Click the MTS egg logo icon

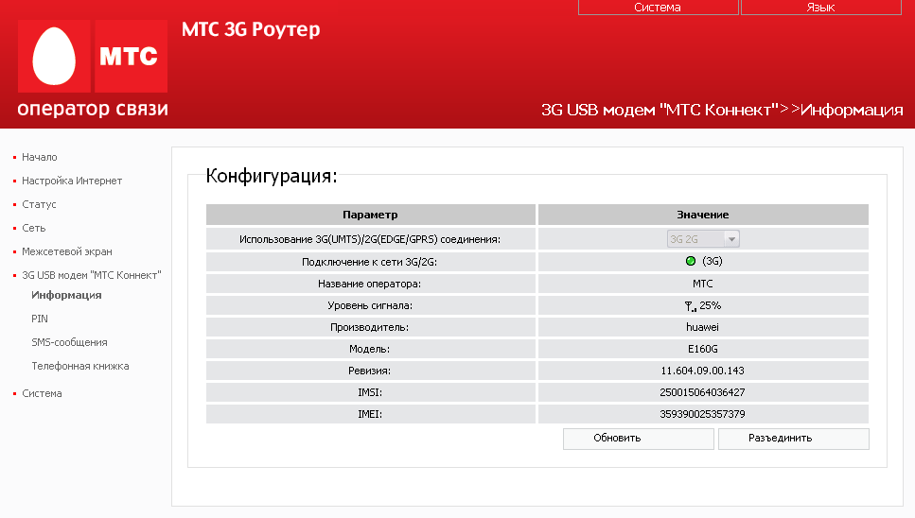click(x=54, y=56)
